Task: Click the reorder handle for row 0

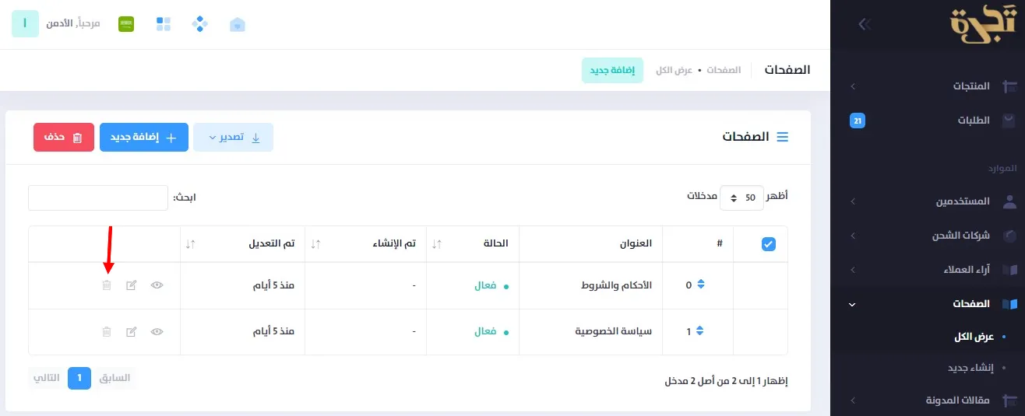Action: [x=700, y=285]
